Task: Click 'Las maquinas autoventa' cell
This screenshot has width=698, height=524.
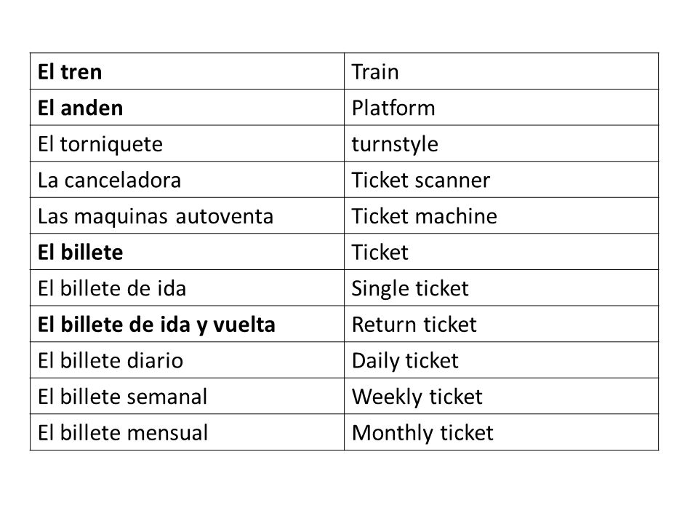Action: (x=187, y=215)
